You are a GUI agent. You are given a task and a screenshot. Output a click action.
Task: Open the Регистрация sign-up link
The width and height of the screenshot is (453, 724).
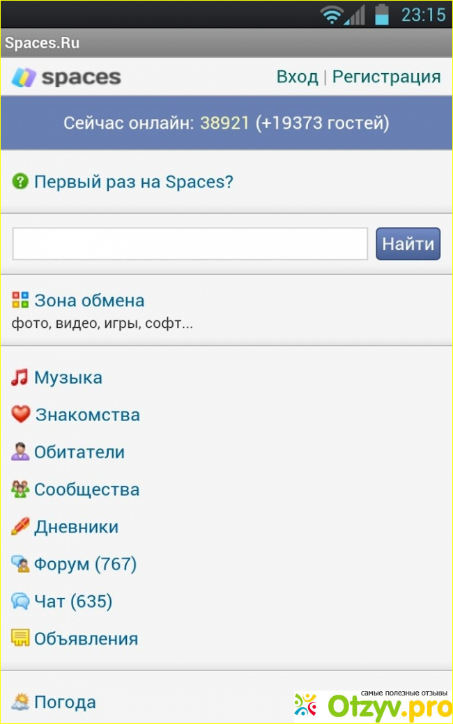click(x=386, y=77)
